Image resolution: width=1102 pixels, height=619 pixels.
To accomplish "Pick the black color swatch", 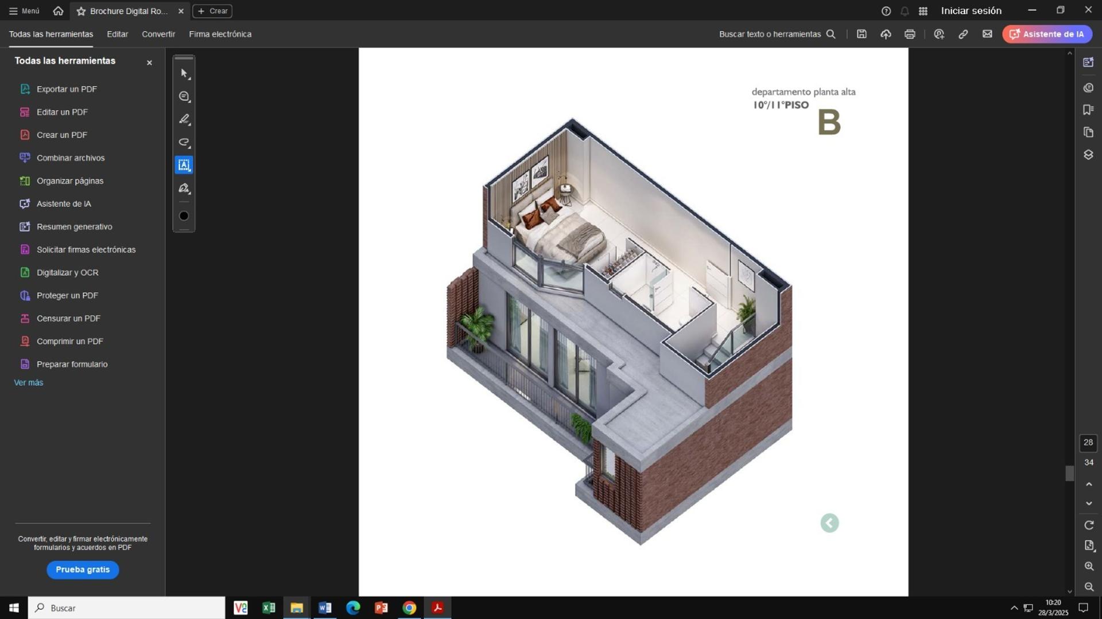I will click(x=184, y=216).
